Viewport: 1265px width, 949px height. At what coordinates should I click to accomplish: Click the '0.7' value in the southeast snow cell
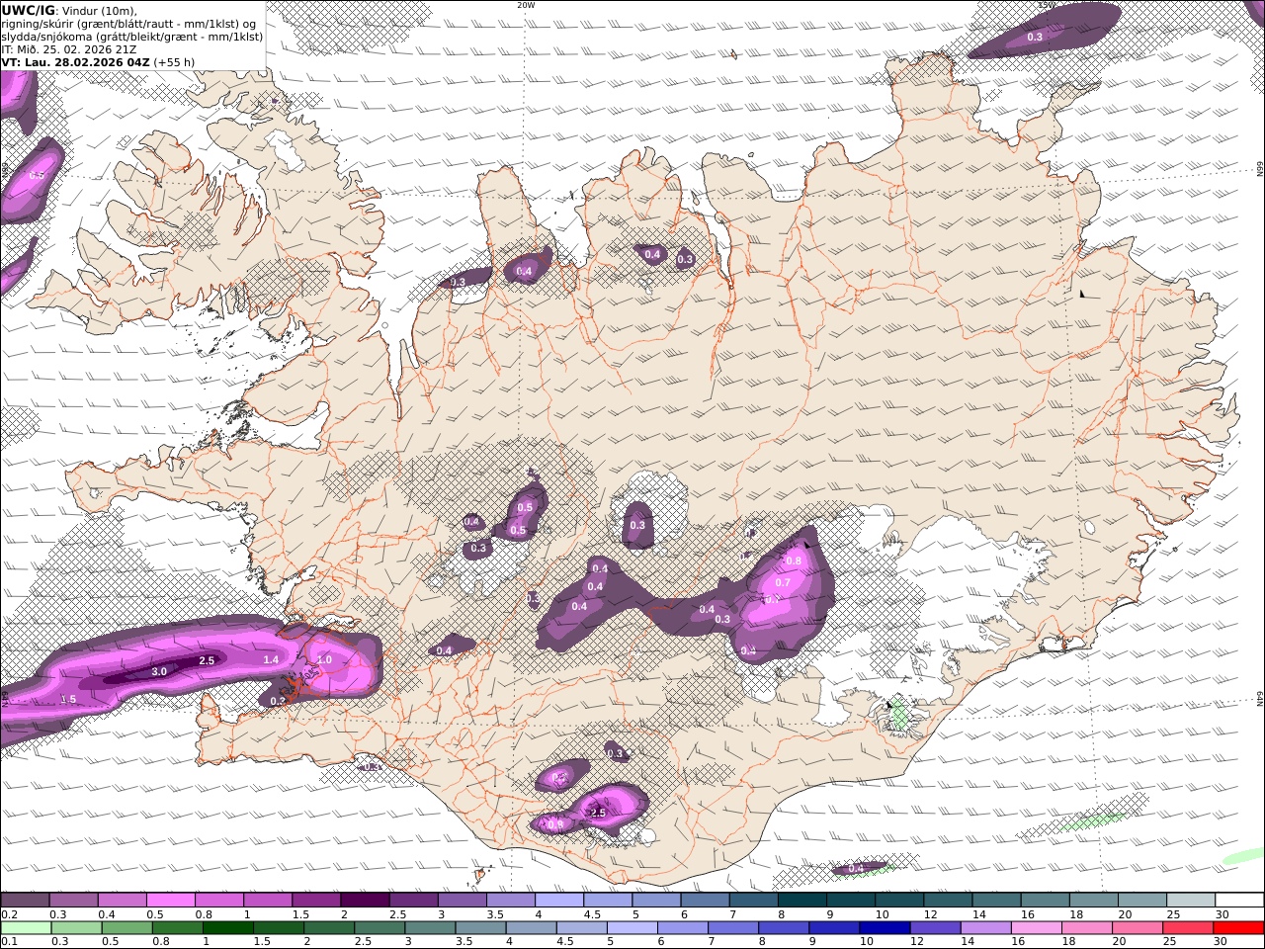click(x=783, y=582)
